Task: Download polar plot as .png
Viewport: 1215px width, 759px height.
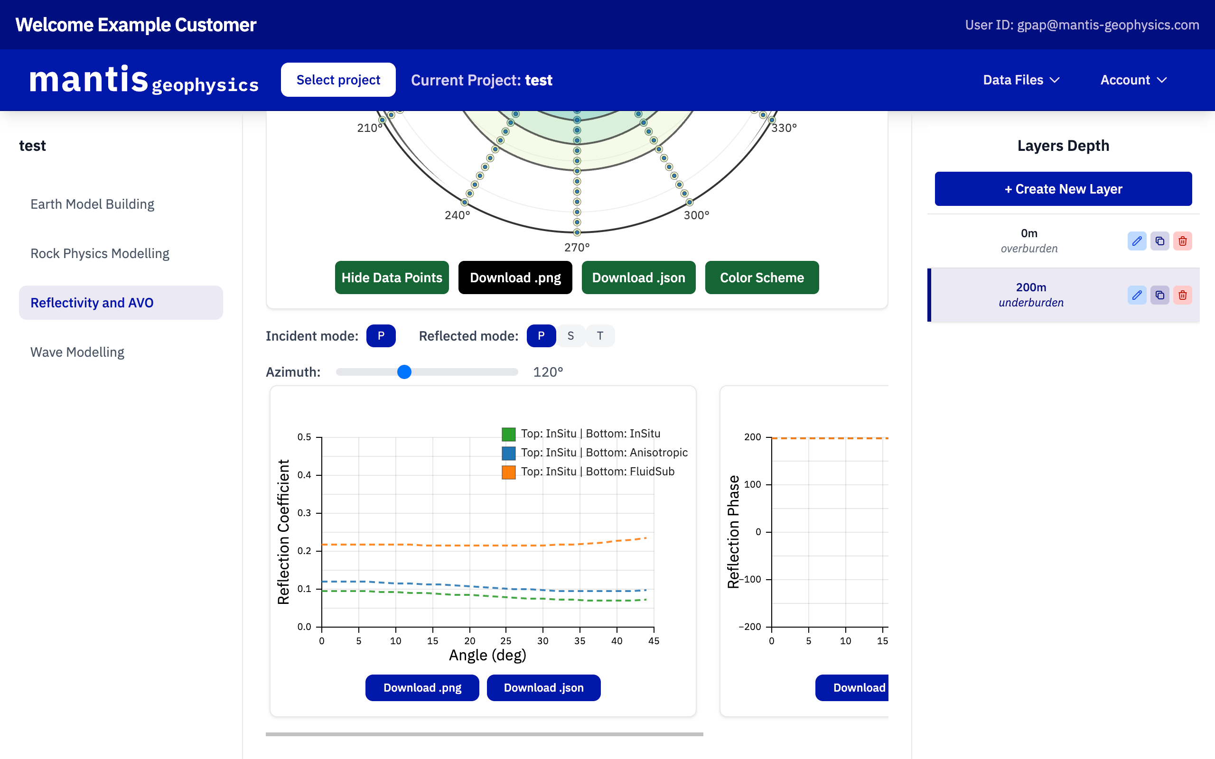Action: 515,278
